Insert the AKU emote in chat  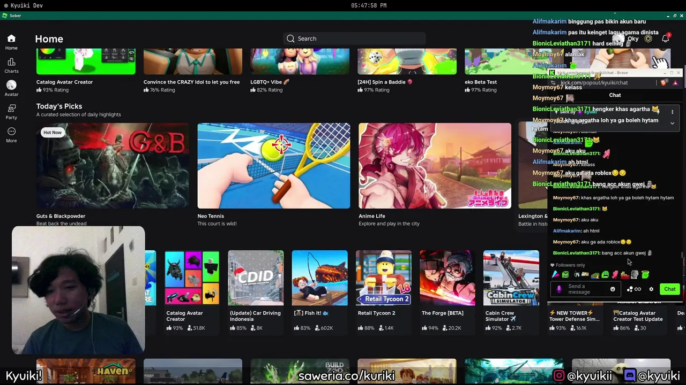585,275
